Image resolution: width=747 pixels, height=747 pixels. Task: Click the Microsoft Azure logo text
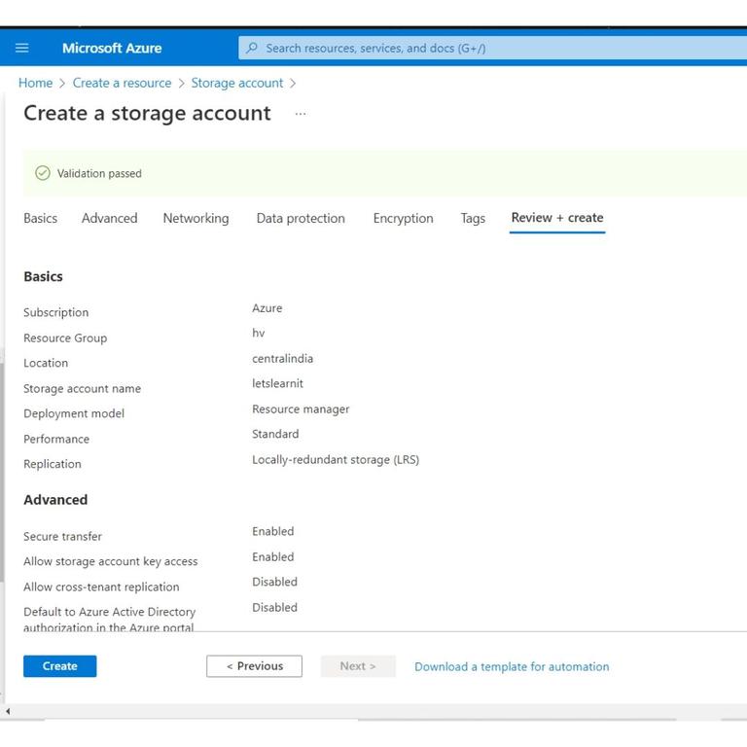[x=112, y=48]
